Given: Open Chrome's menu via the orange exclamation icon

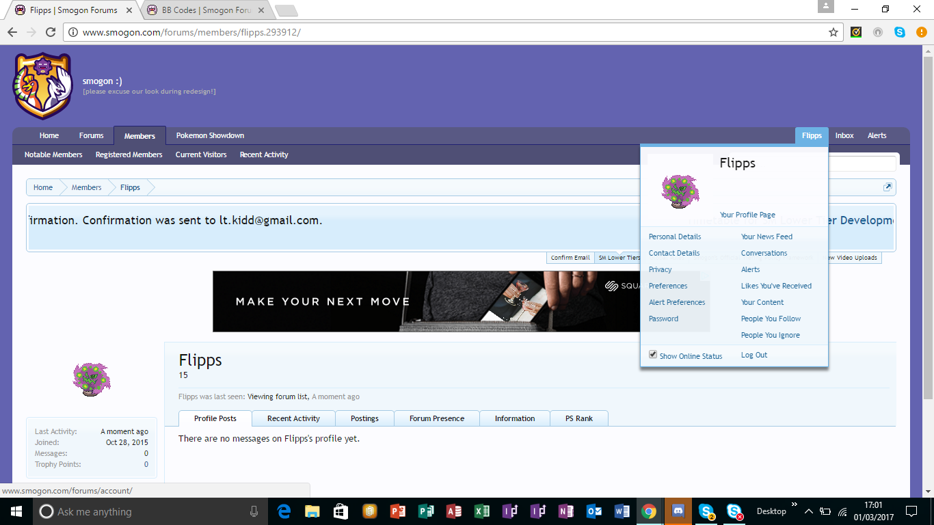Looking at the screenshot, I should 920,32.
